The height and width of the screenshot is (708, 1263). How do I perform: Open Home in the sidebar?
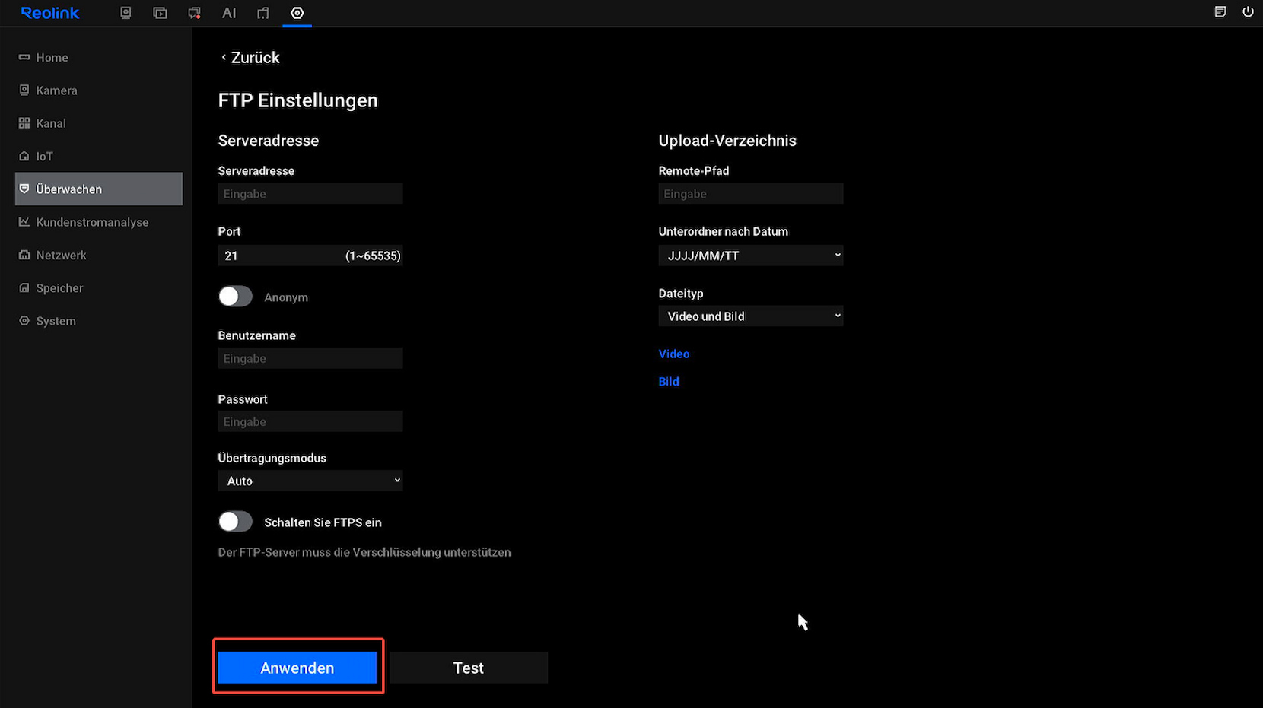(x=99, y=57)
